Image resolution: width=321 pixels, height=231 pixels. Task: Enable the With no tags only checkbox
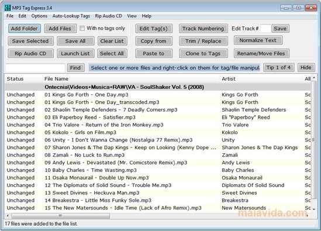(82, 28)
